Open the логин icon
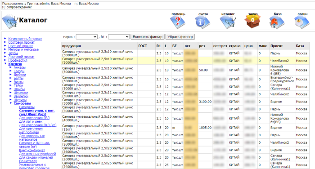The image size is (315, 169). click(x=302, y=22)
